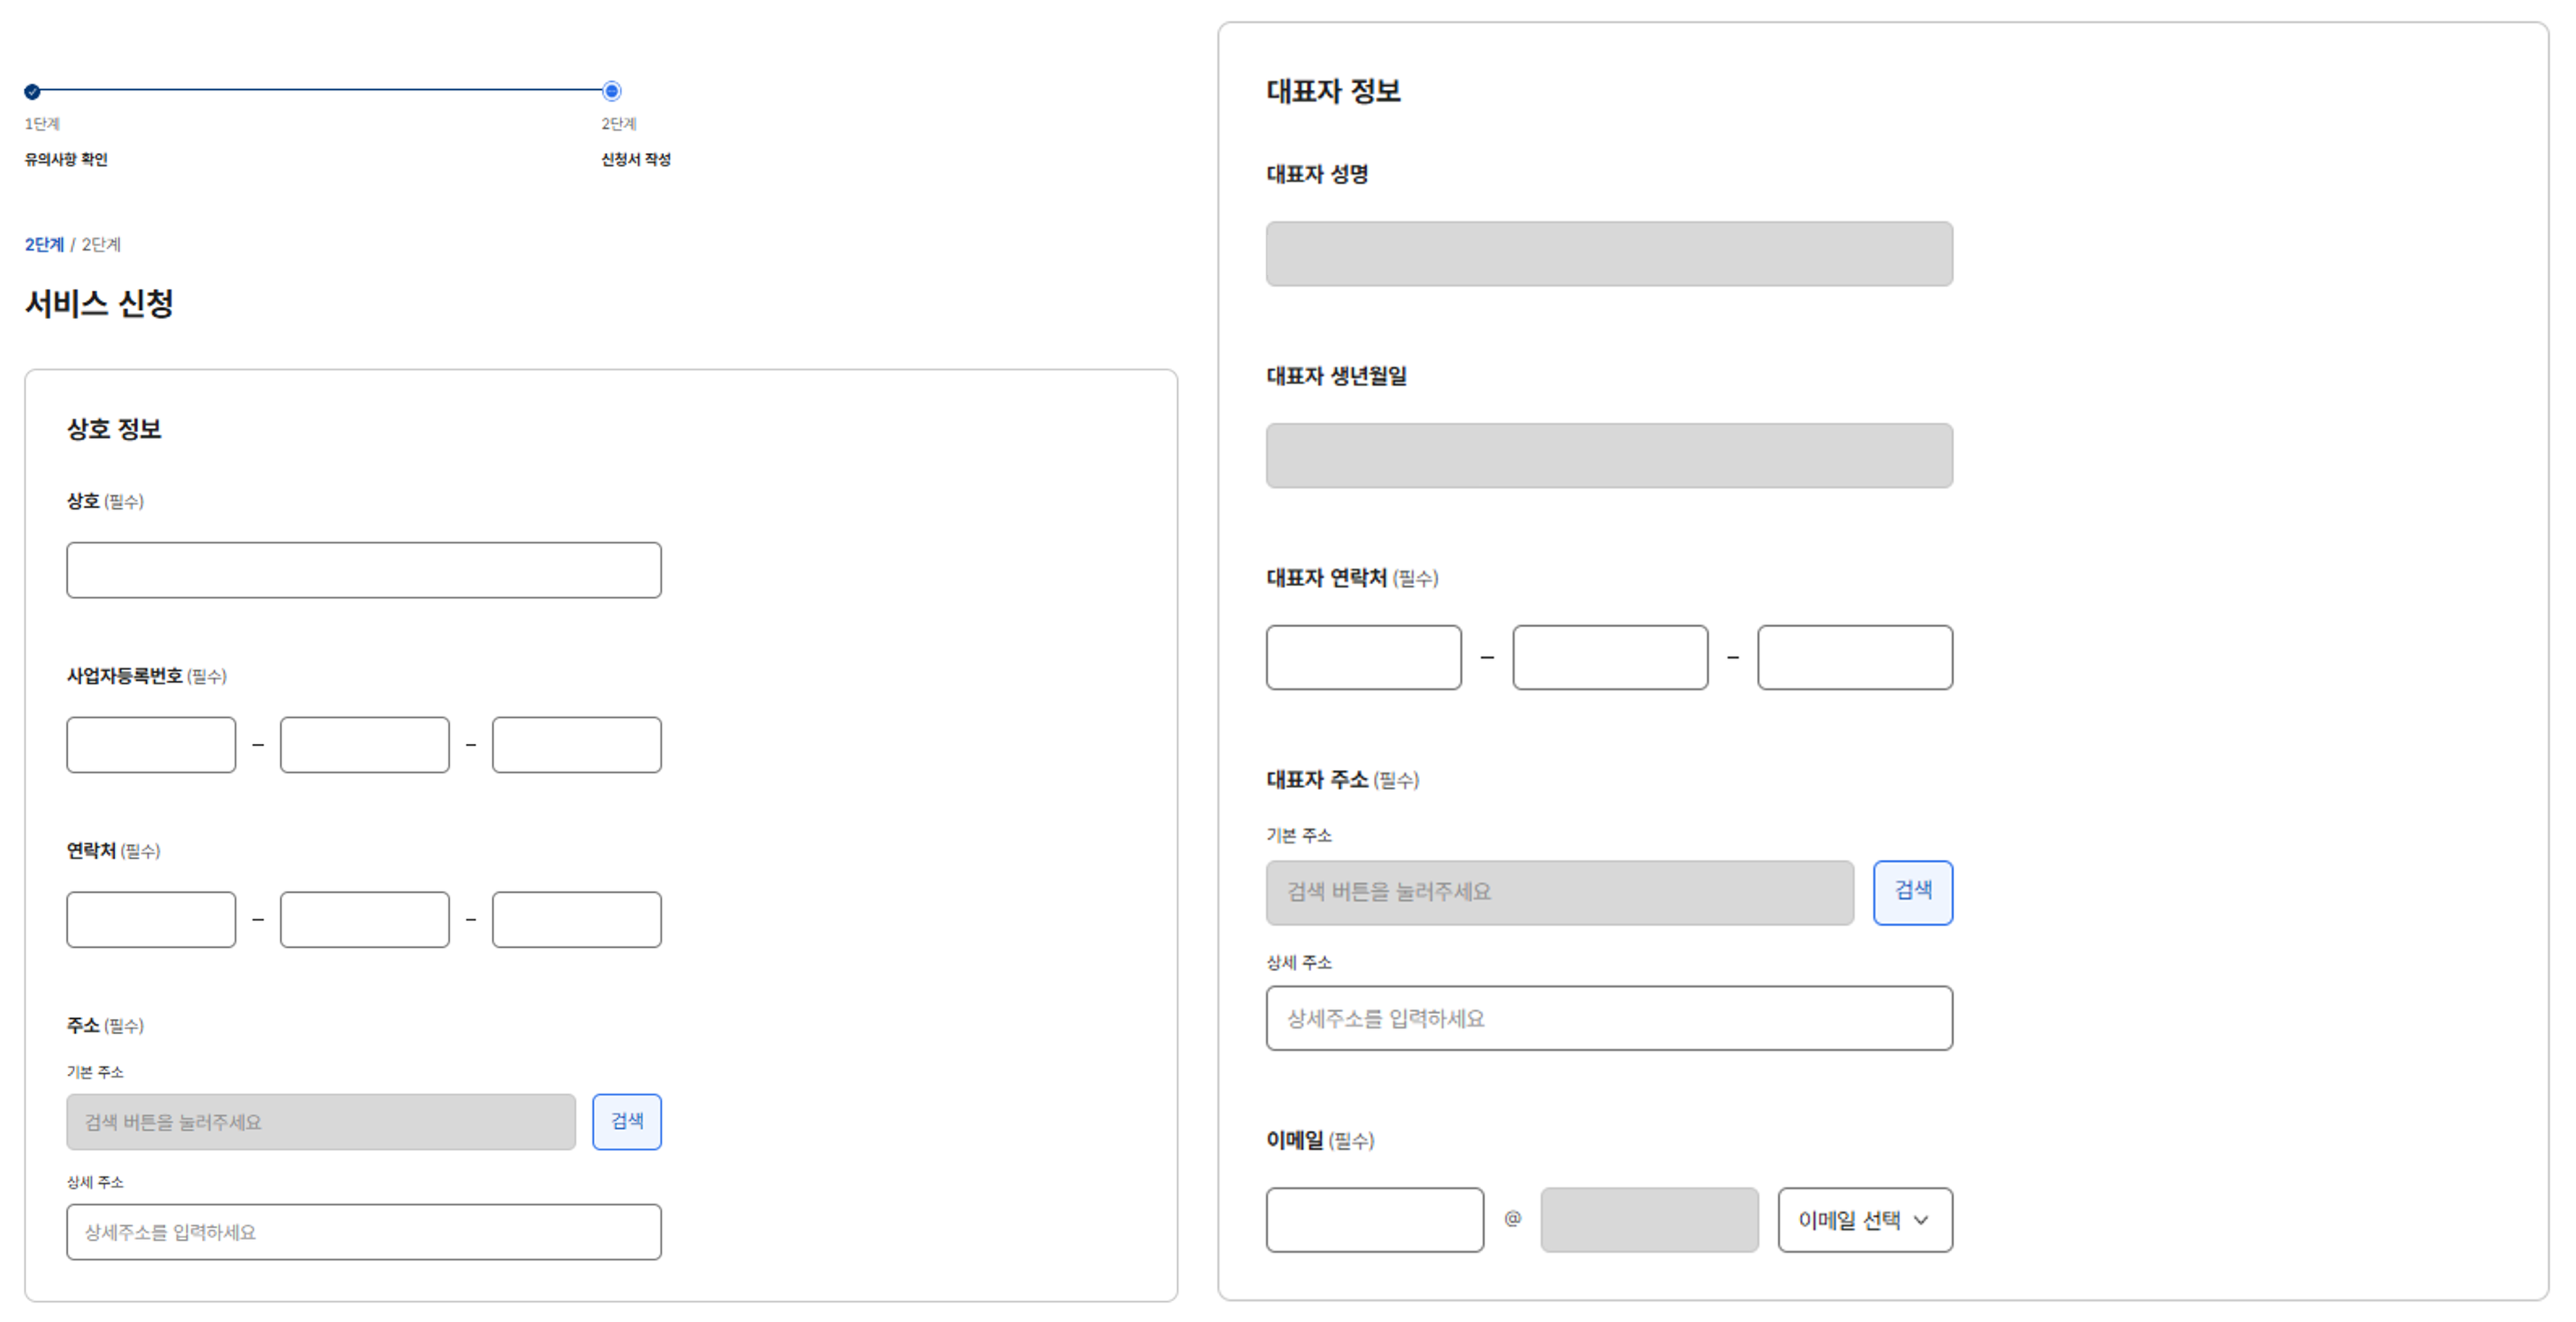Click last 대표자 연락처 input box

pos(1855,658)
